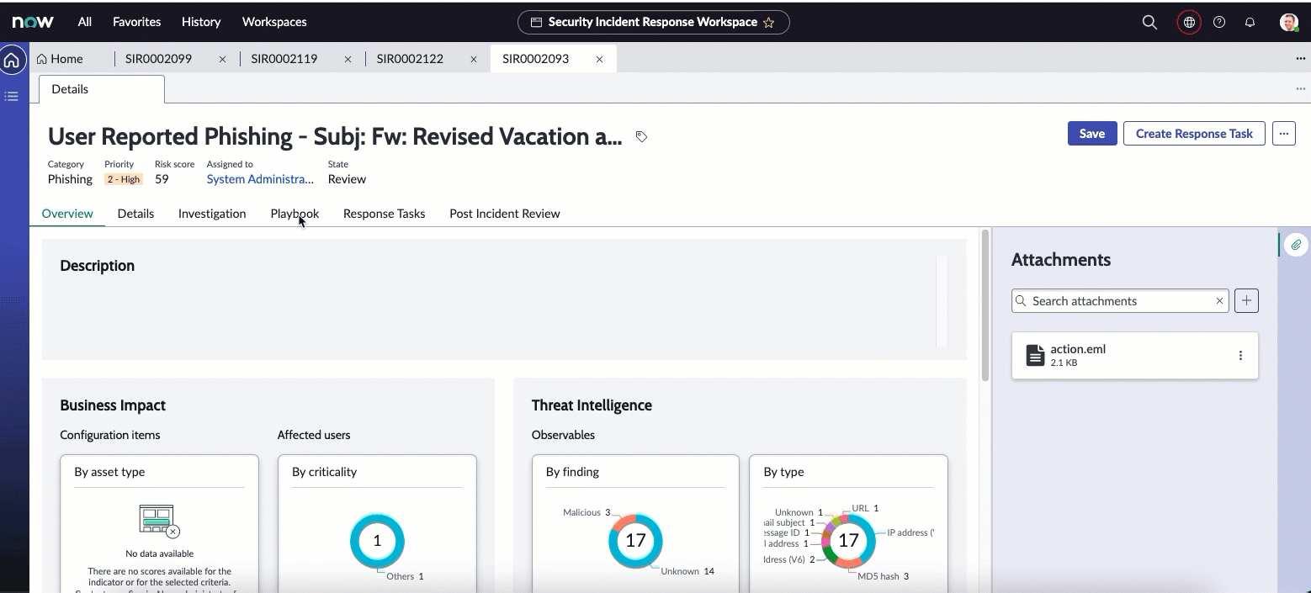Open the list icon in the left sidebar
The image size is (1311, 593).
point(12,96)
